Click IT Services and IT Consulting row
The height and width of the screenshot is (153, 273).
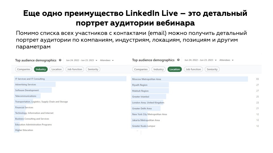(x=70, y=79)
